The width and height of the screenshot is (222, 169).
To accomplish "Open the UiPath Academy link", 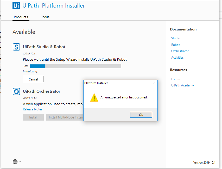I will click(182, 85).
